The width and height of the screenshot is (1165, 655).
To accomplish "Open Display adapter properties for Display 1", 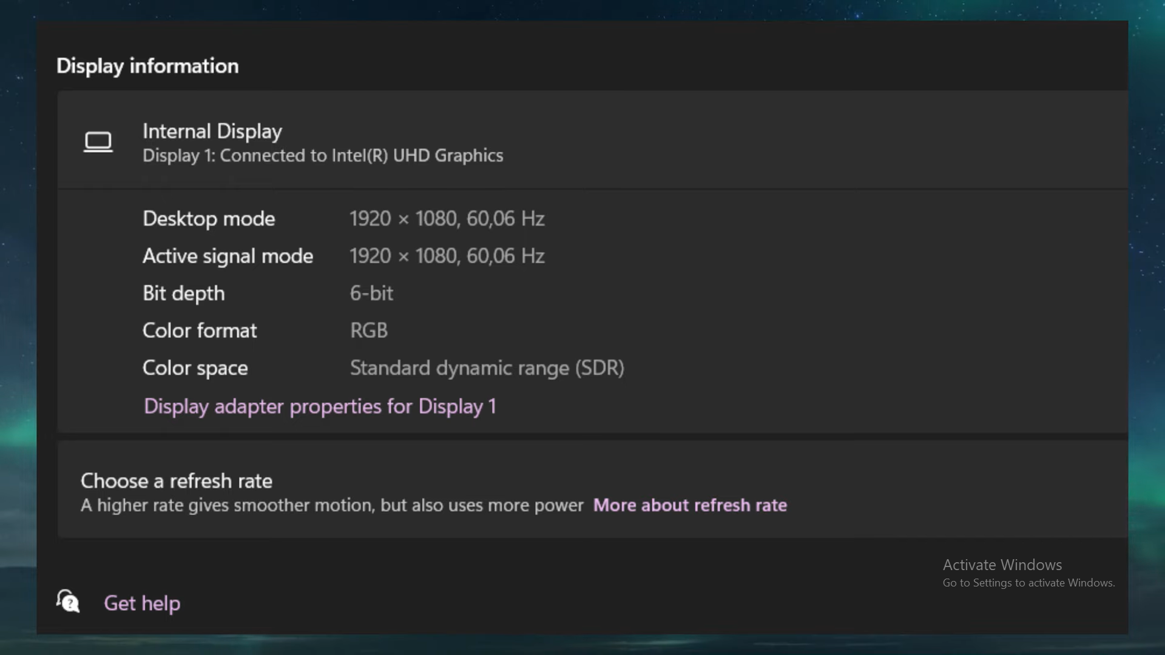I will 320,406.
